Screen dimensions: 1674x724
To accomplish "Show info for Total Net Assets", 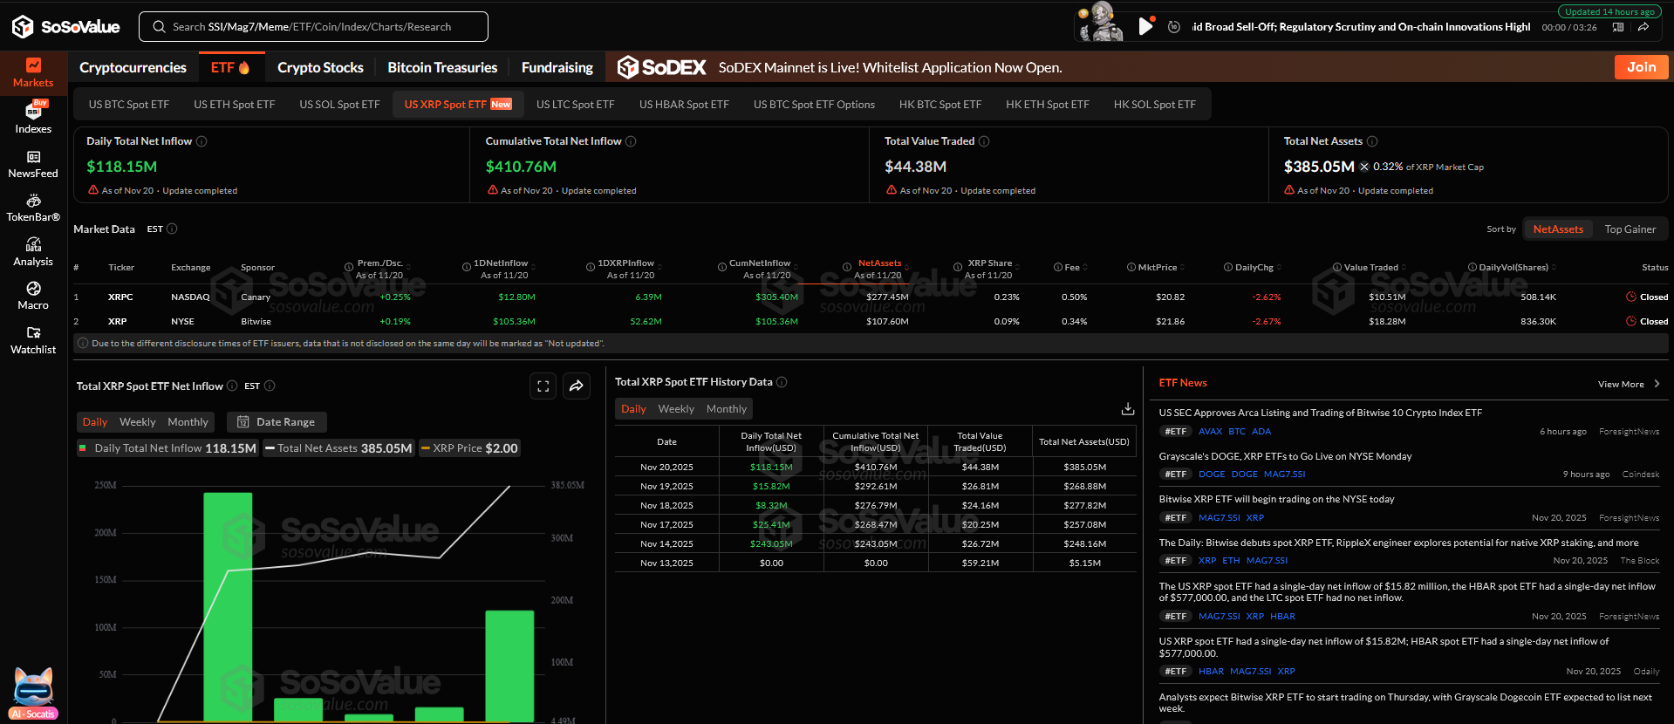I will tap(1372, 141).
